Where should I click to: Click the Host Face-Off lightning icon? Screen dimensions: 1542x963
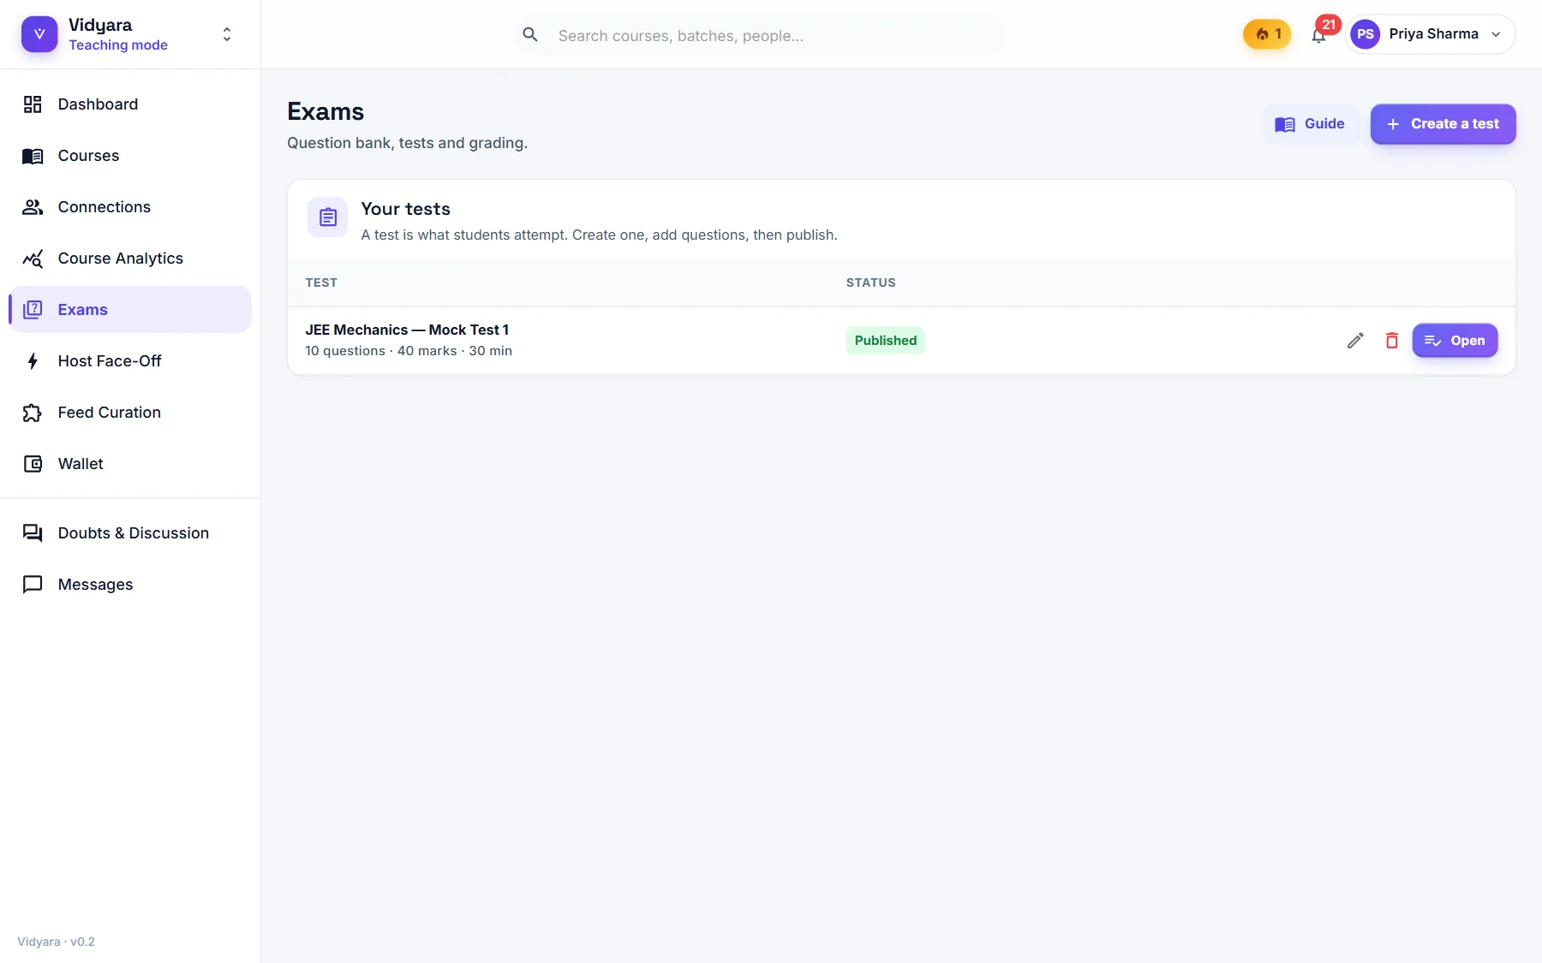tap(33, 361)
